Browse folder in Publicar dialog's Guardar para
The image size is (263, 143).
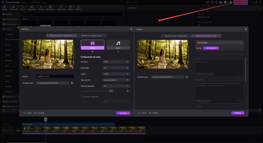[x=187, y=77]
